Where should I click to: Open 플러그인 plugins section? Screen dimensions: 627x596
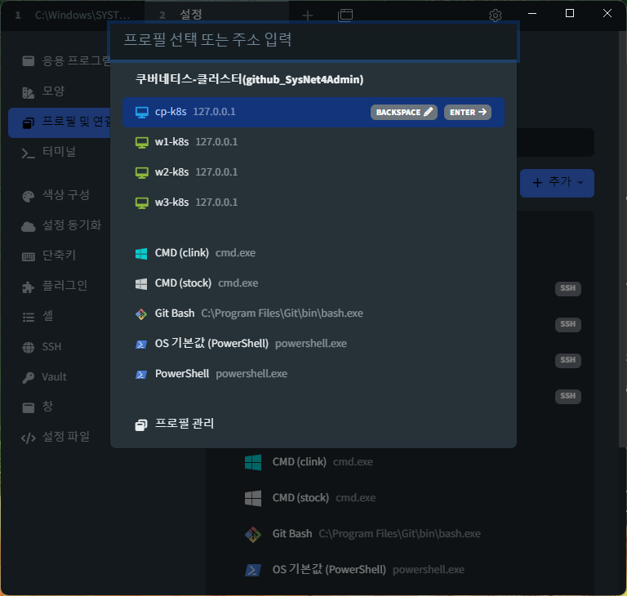[59, 286]
